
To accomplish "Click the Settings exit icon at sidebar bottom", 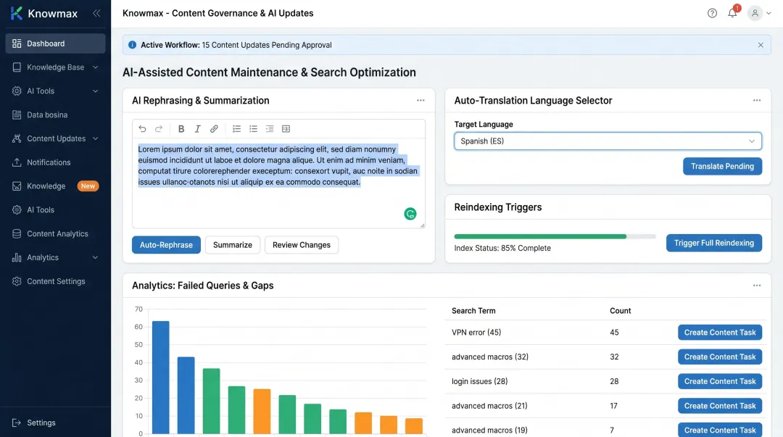I will (x=17, y=423).
